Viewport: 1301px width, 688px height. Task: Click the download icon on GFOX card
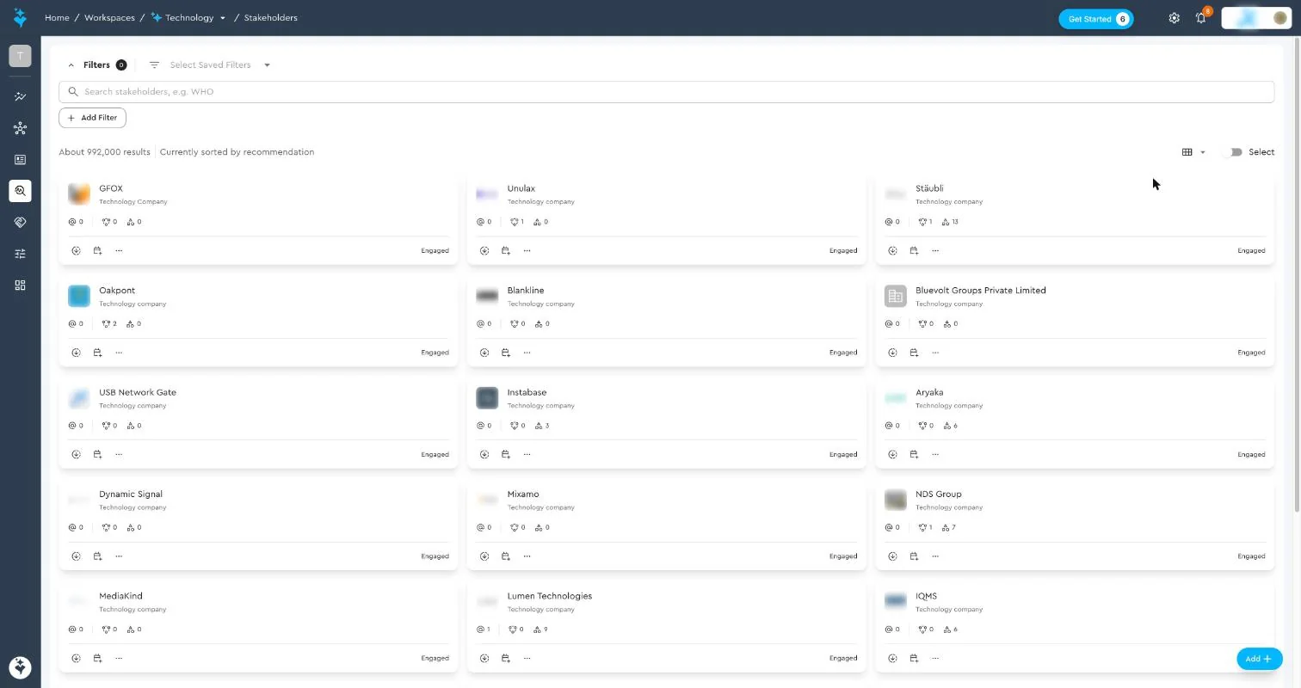coord(76,251)
